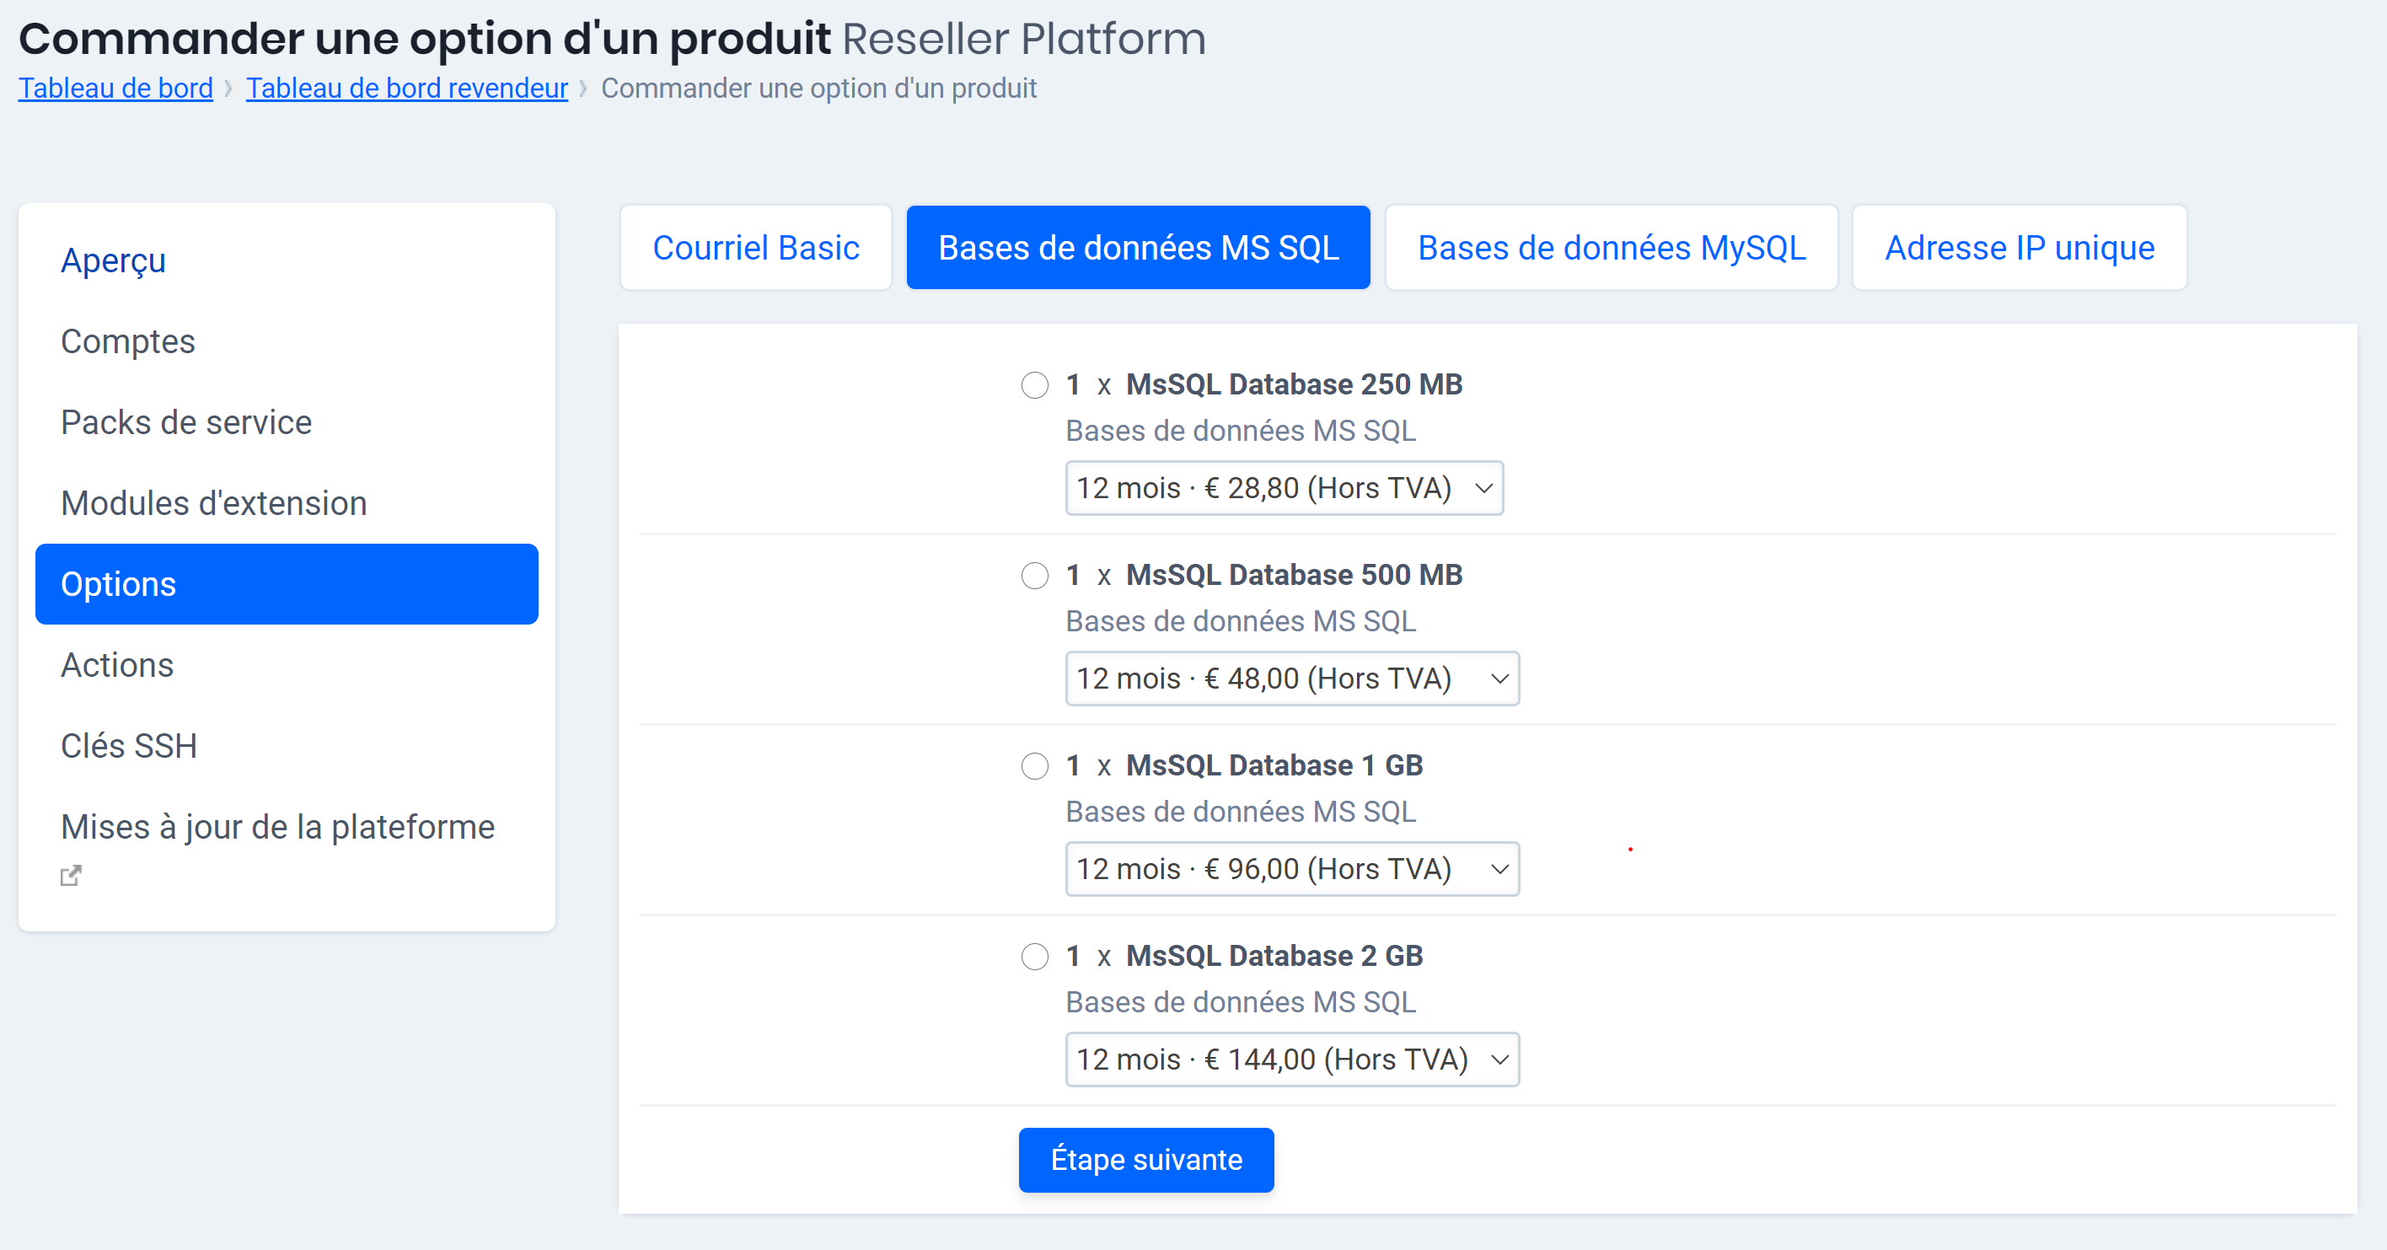Open the pricing dropdown for MsSQL 250 MB
Screen dimensions: 2387x1250
[x=1284, y=488]
